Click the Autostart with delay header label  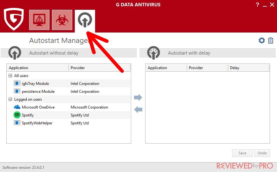(189, 53)
